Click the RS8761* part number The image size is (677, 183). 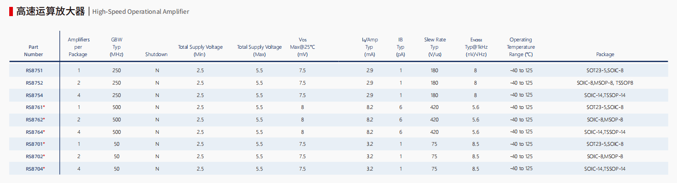(36, 107)
